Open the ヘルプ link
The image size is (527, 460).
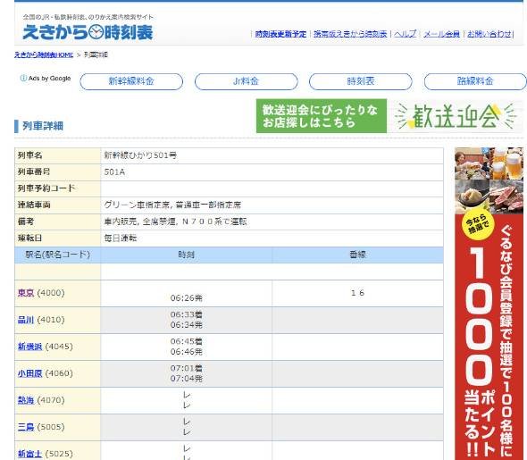click(x=405, y=34)
